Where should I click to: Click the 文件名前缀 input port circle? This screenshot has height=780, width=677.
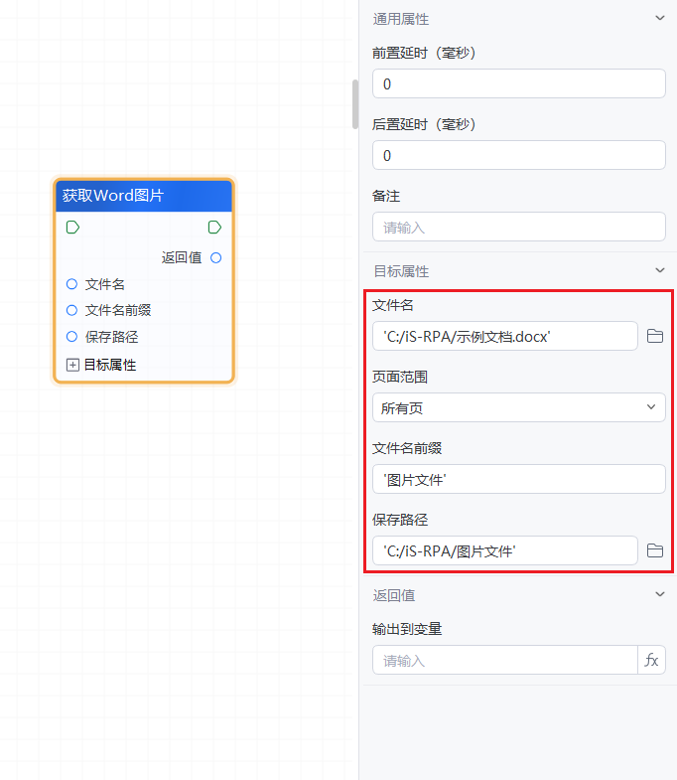(x=71, y=310)
